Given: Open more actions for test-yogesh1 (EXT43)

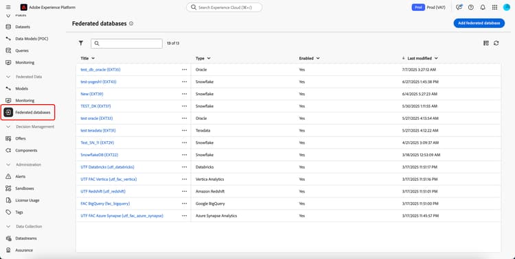Looking at the screenshot, I should 184,82.
